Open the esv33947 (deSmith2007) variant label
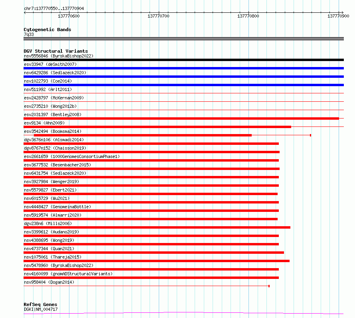This screenshot has width=355, height=318. pyautogui.click(x=50, y=64)
